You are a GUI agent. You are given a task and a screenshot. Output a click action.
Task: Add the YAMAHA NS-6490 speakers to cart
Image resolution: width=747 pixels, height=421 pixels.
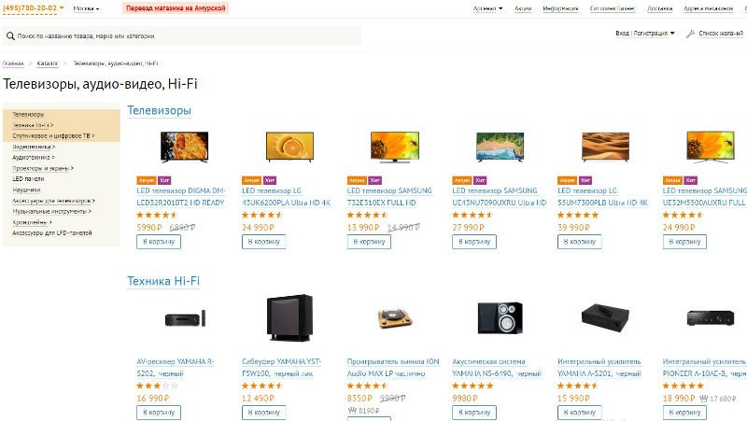[474, 413]
